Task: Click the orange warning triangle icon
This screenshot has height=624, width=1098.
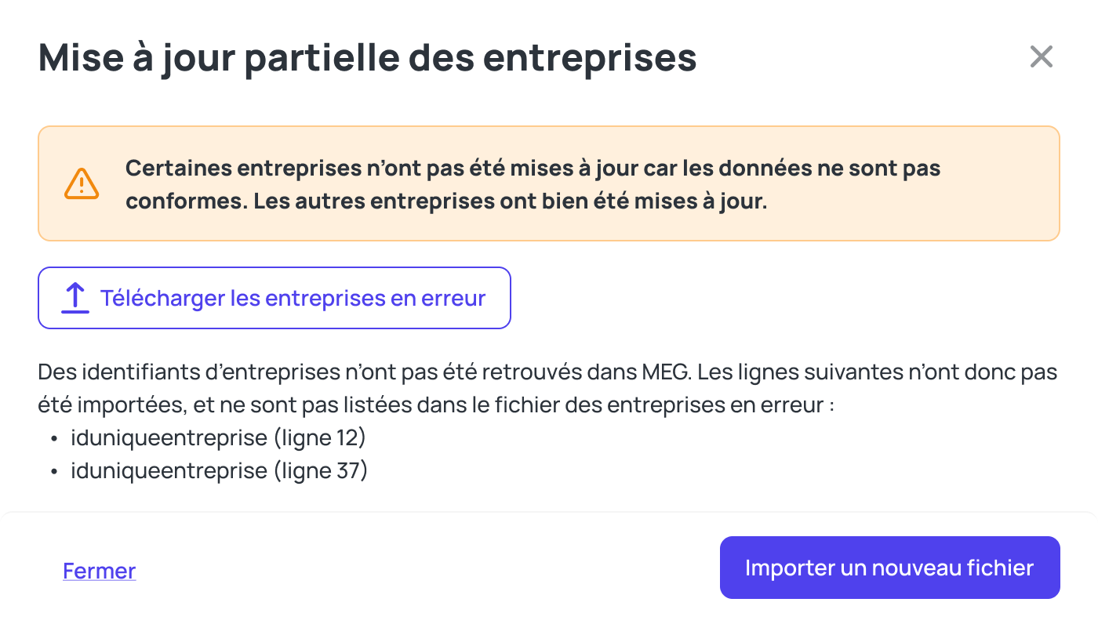Action: tap(81, 183)
